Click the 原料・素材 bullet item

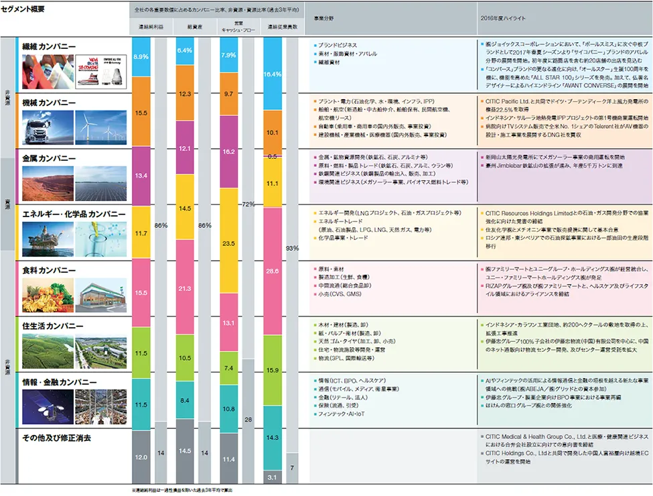pyautogui.click(x=329, y=269)
